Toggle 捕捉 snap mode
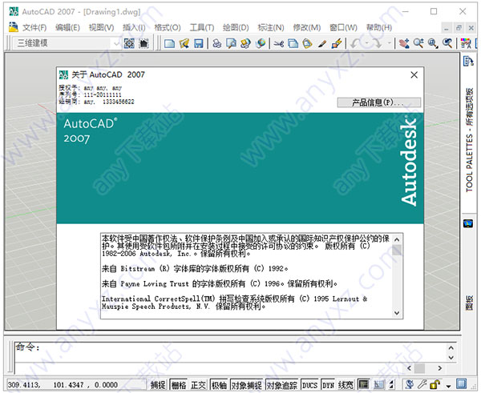The image size is (481, 393). 158,385
